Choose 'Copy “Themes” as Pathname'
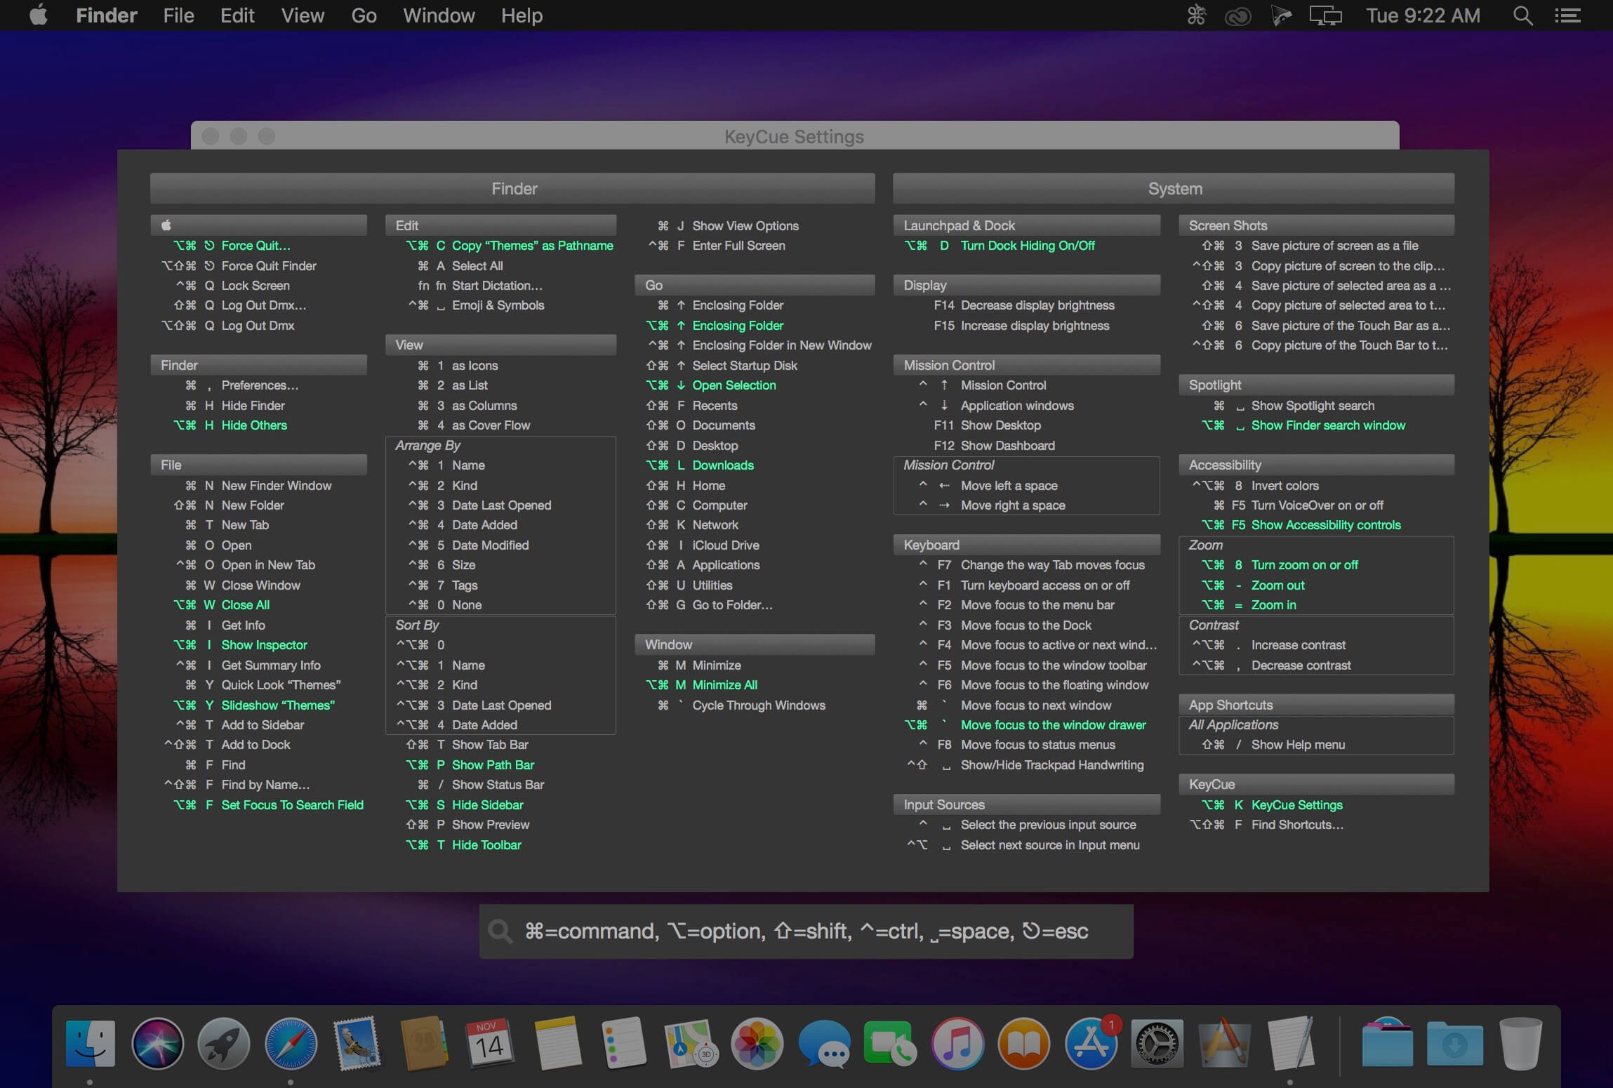1613x1088 pixels. (x=533, y=246)
